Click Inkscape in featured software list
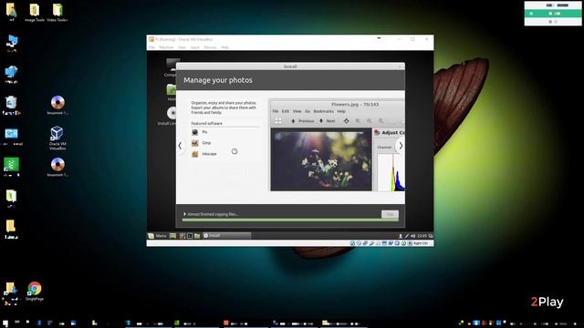Screen dimensions: 584x328 209,154
